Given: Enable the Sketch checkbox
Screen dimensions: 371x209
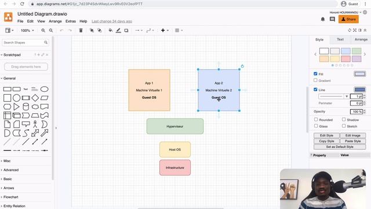Looking at the screenshot, I should 344,126.
